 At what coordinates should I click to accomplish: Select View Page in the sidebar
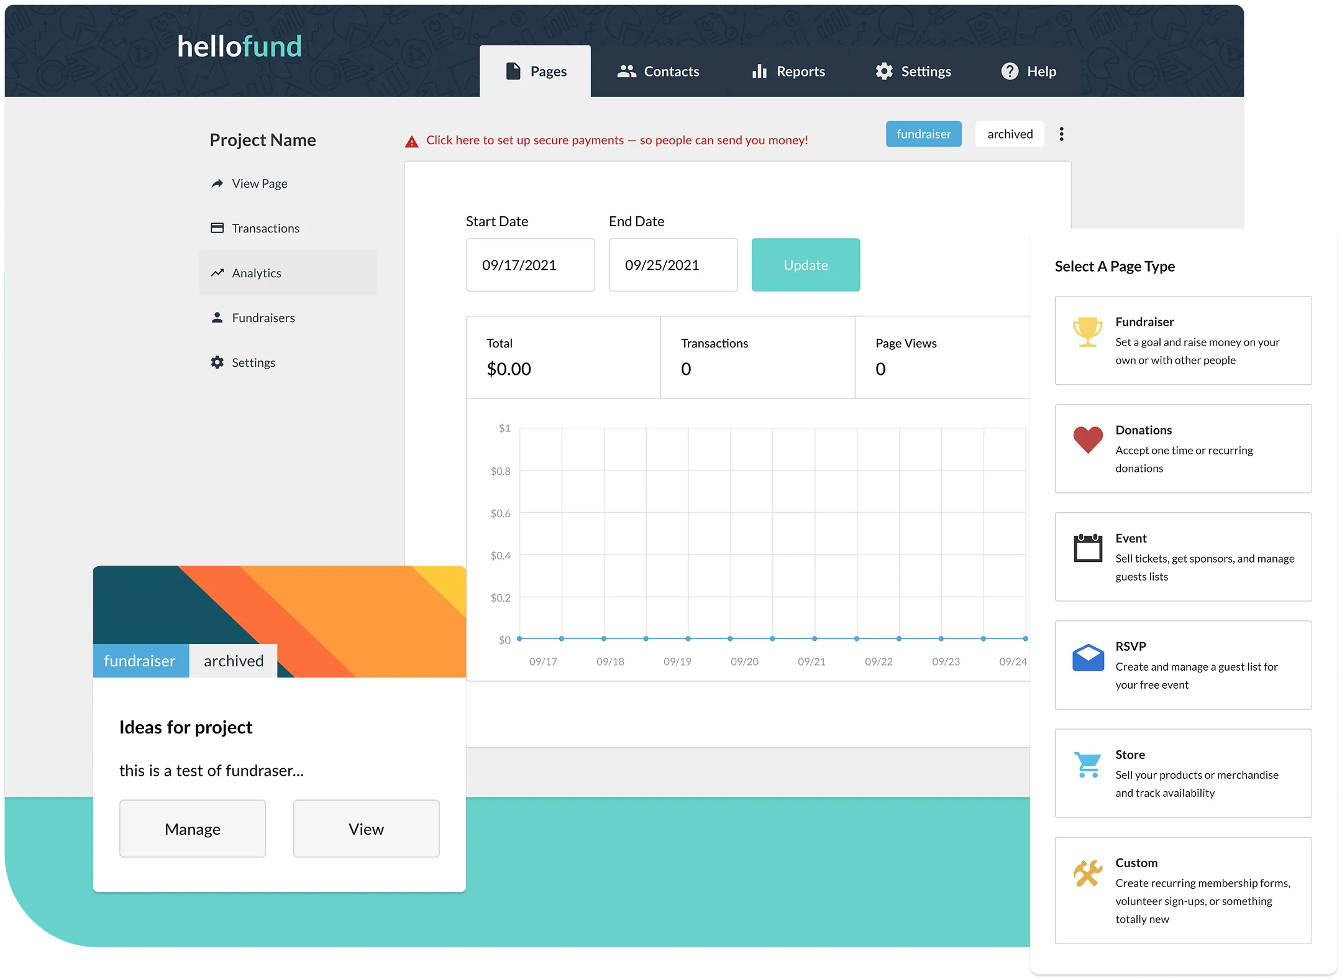288,183
